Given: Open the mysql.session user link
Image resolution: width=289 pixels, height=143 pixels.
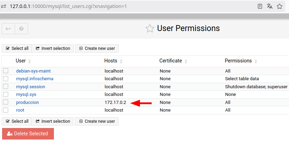Looking at the screenshot, I should click(30, 86).
